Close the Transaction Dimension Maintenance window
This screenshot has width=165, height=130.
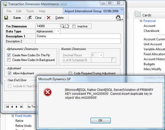pyautogui.click(x=119, y=3)
